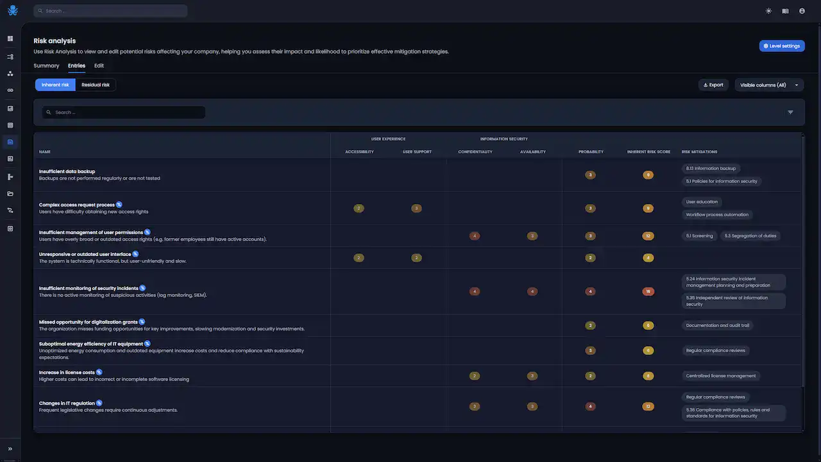Switch to Inherent risk view
The width and height of the screenshot is (821, 462).
[x=55, y=85]
